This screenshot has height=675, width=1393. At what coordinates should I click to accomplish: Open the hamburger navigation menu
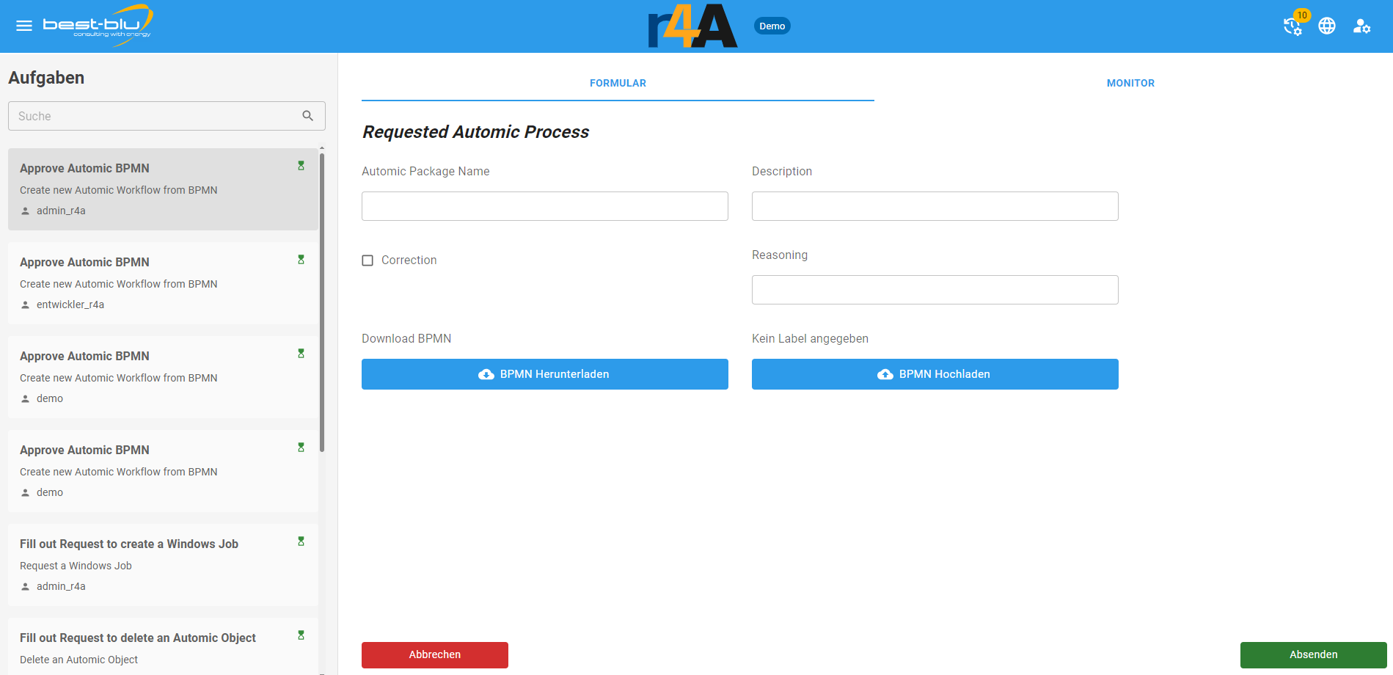(24, 26)
